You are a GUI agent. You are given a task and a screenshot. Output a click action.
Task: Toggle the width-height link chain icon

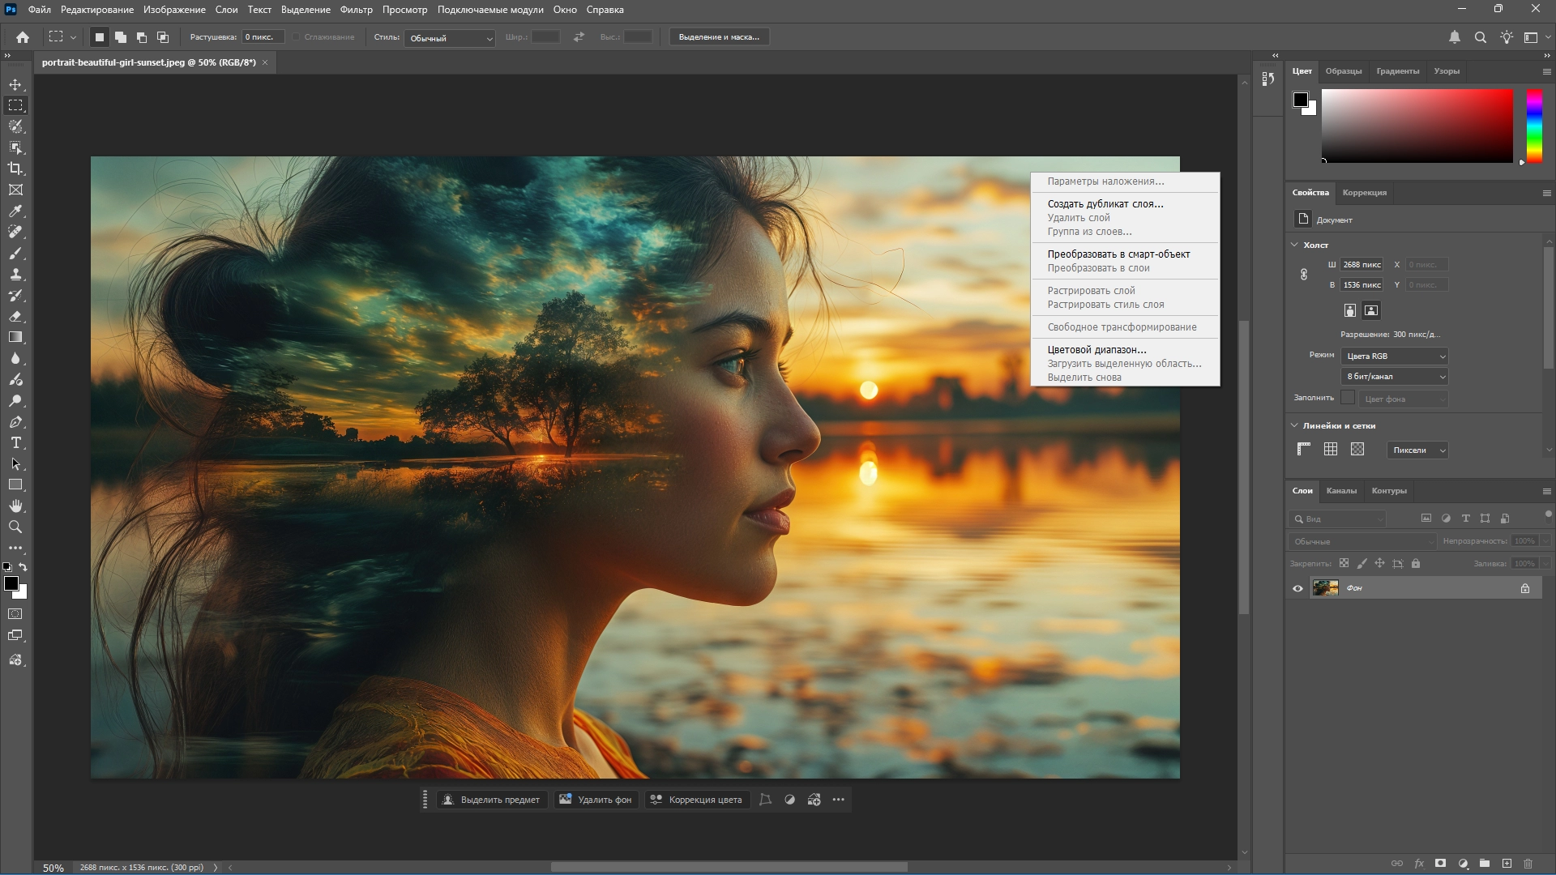1304,275
